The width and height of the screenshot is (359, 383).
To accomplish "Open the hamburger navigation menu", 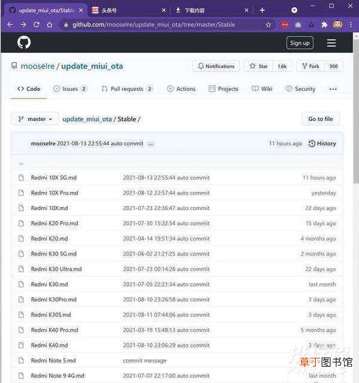I will click(x=331, y=43).
